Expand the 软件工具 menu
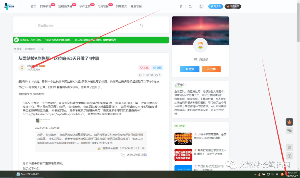Viewport: 300px width, 178px height. [x=85, y=6]
